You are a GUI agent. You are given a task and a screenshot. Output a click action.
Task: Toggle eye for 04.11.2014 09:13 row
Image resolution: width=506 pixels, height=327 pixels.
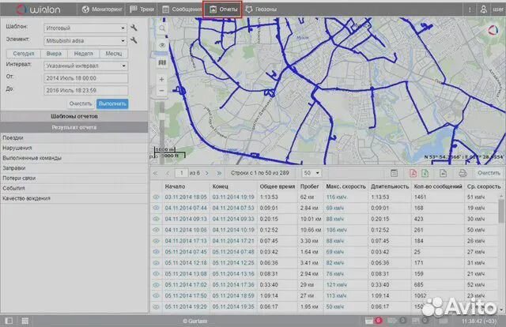click(156, 219)
